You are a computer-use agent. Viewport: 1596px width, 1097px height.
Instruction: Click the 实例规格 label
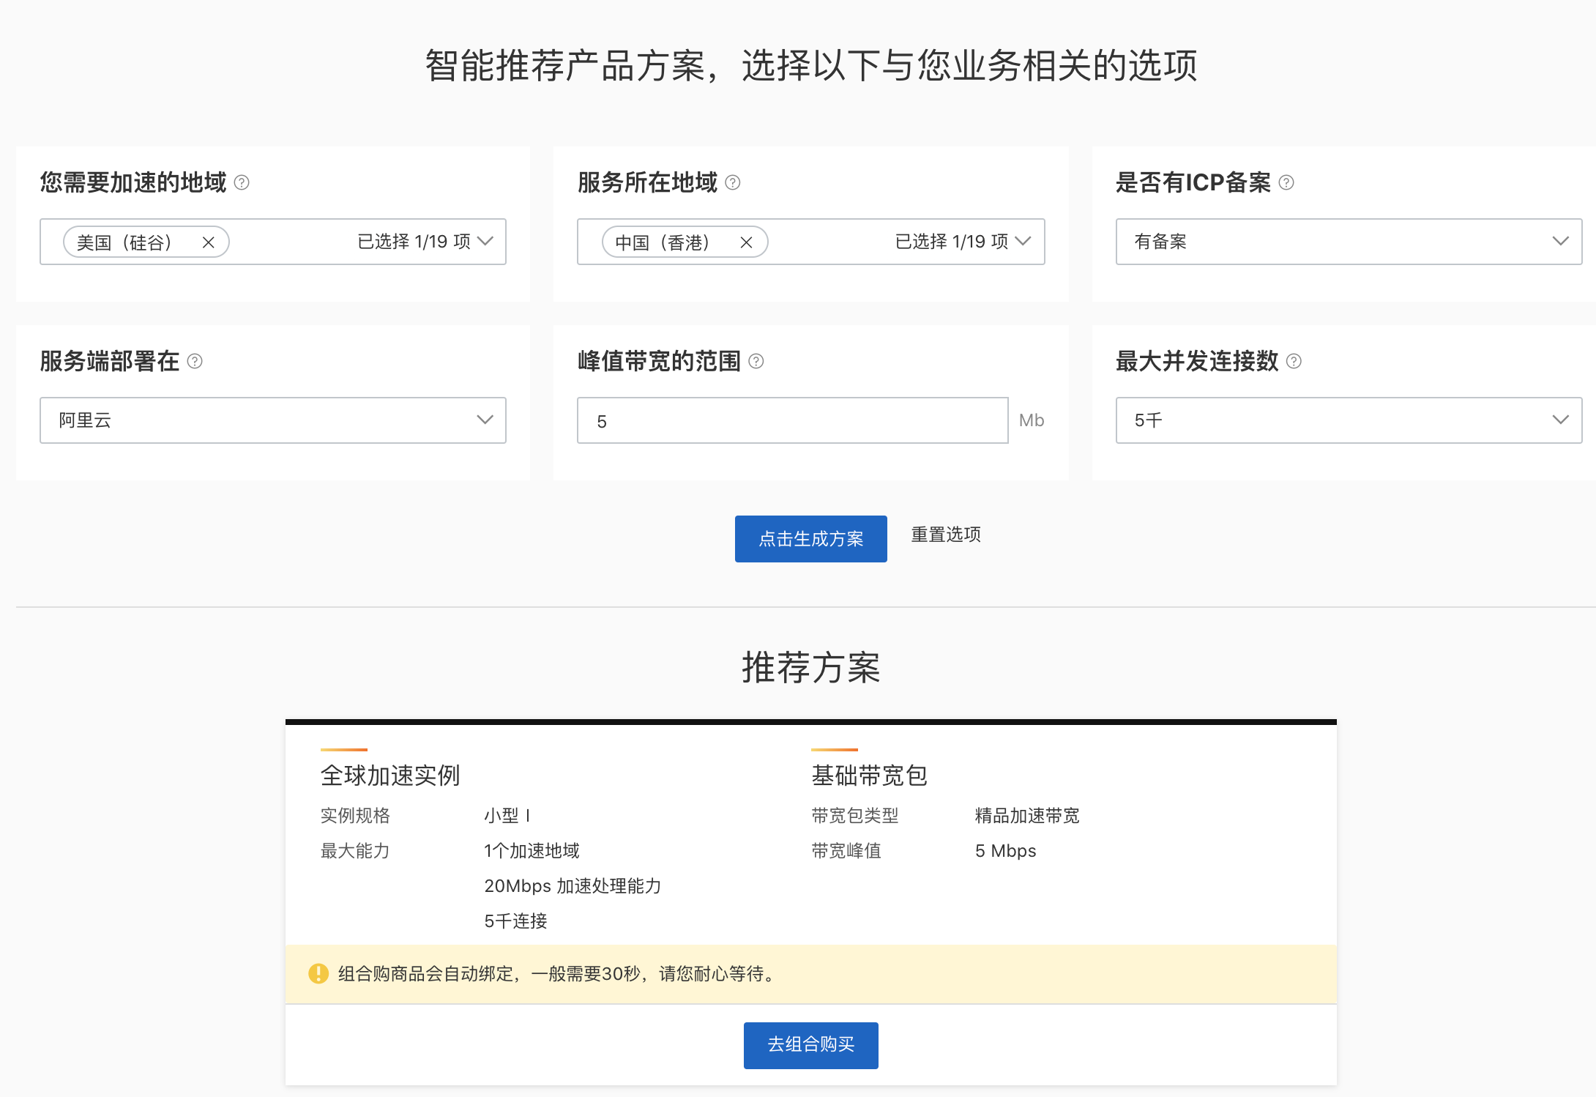click(x=355, y=816)
